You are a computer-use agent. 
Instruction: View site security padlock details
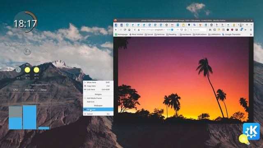(139, 30)
